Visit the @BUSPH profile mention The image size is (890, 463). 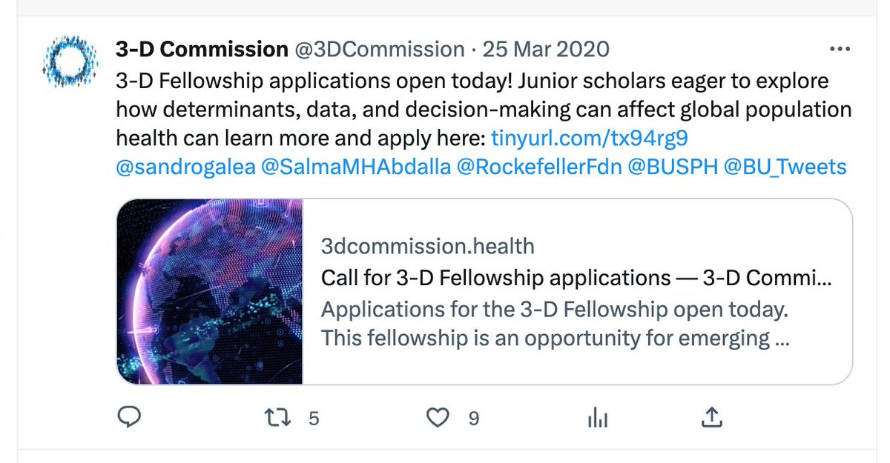point(673,167)
